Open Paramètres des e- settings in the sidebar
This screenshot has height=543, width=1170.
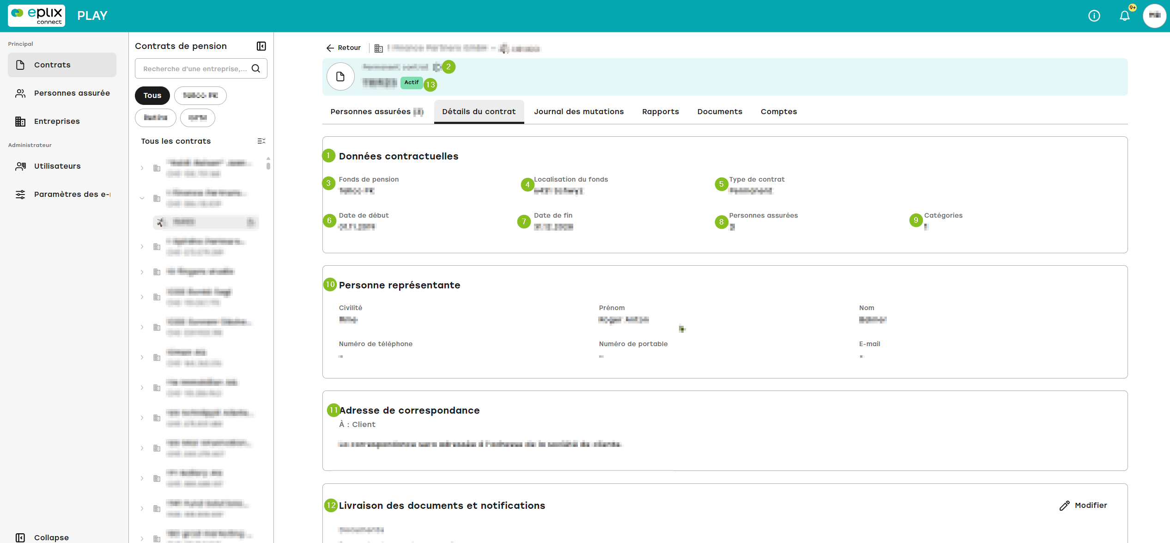(62, 194)
